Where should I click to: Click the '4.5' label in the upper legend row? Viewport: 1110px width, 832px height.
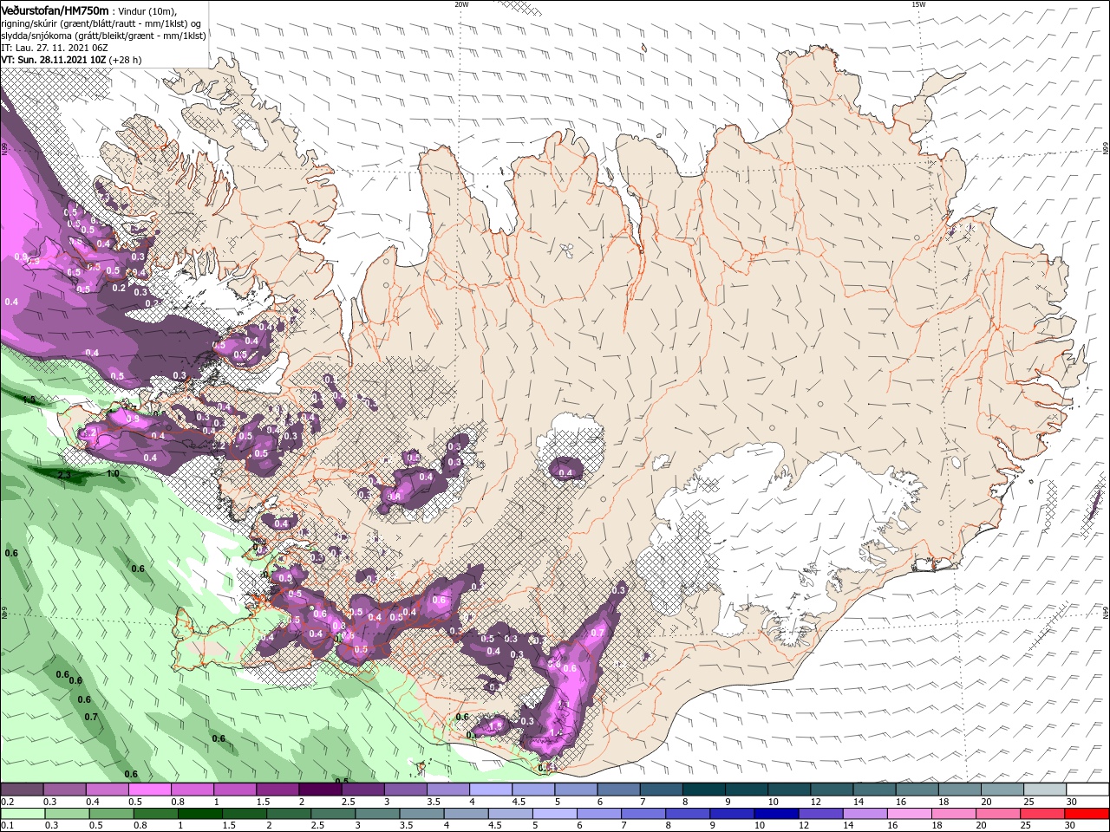(x=519, y=802)
